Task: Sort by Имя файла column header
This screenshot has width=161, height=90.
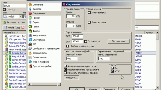Action: [14, 32]
